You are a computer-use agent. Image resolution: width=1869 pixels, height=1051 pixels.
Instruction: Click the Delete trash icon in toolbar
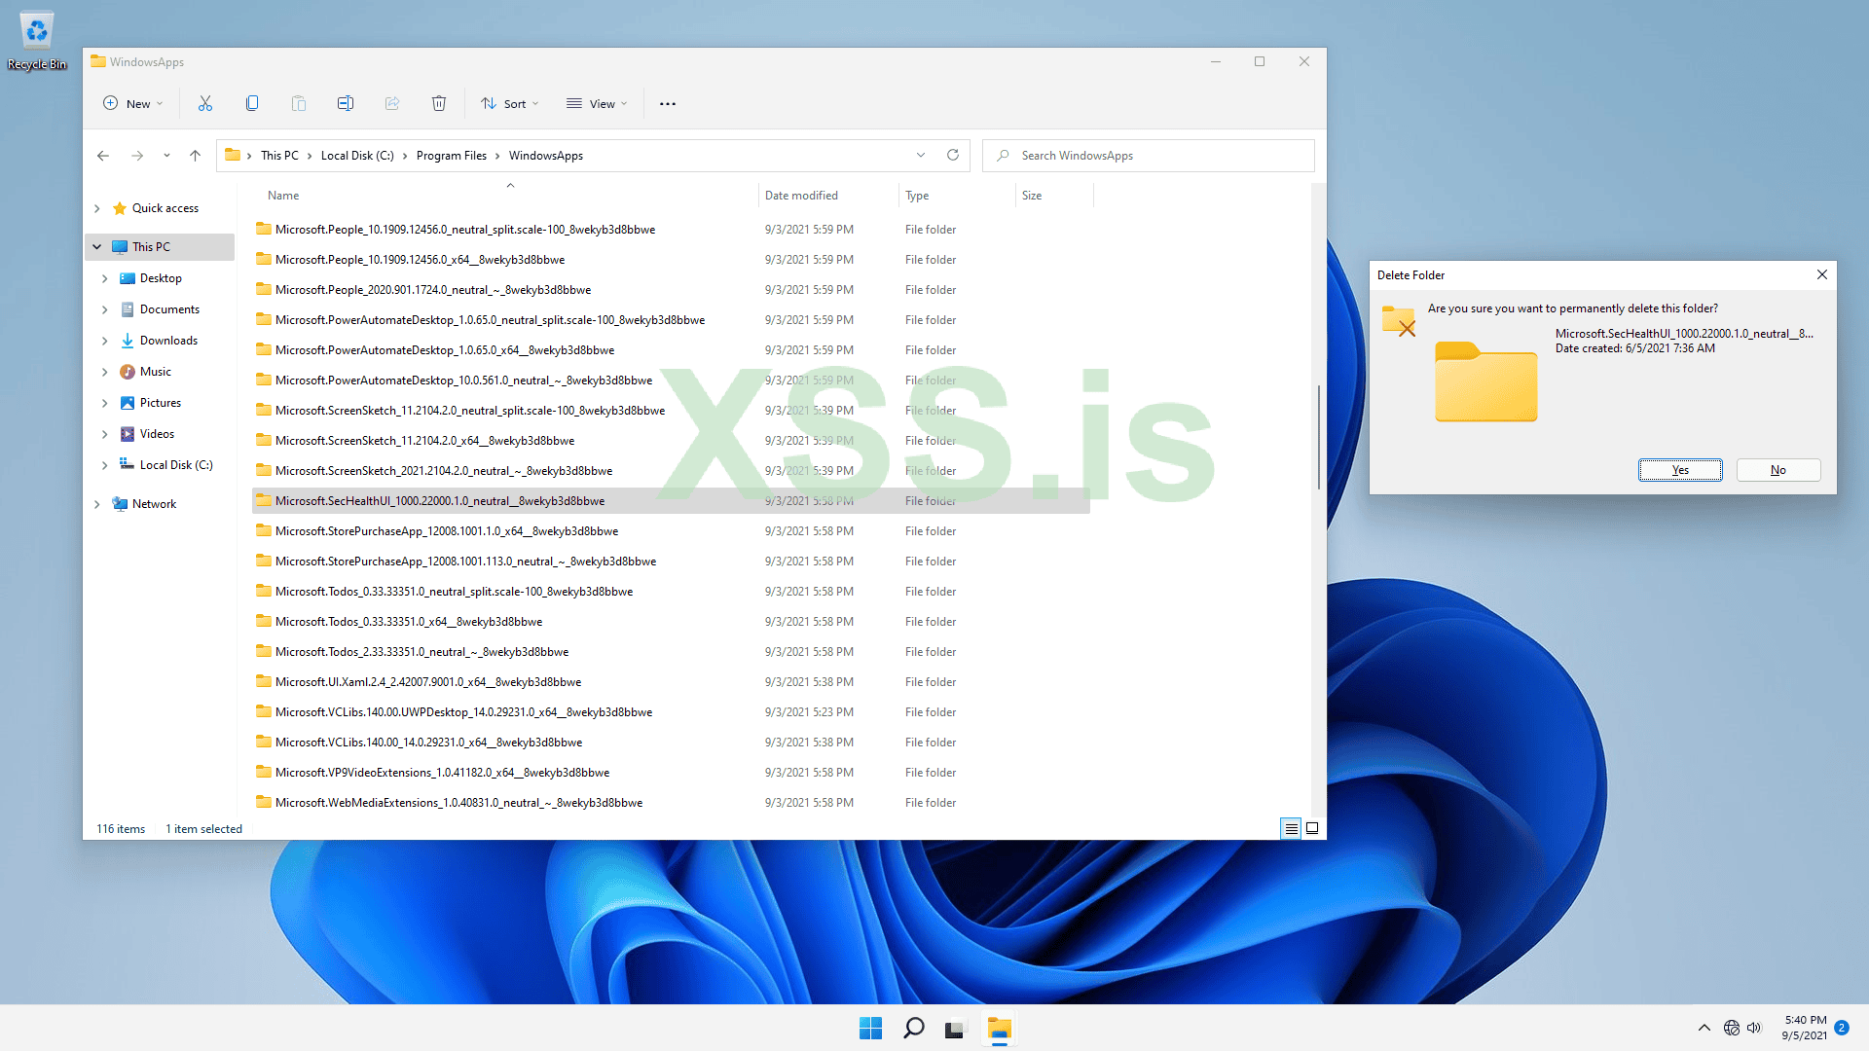439,103
